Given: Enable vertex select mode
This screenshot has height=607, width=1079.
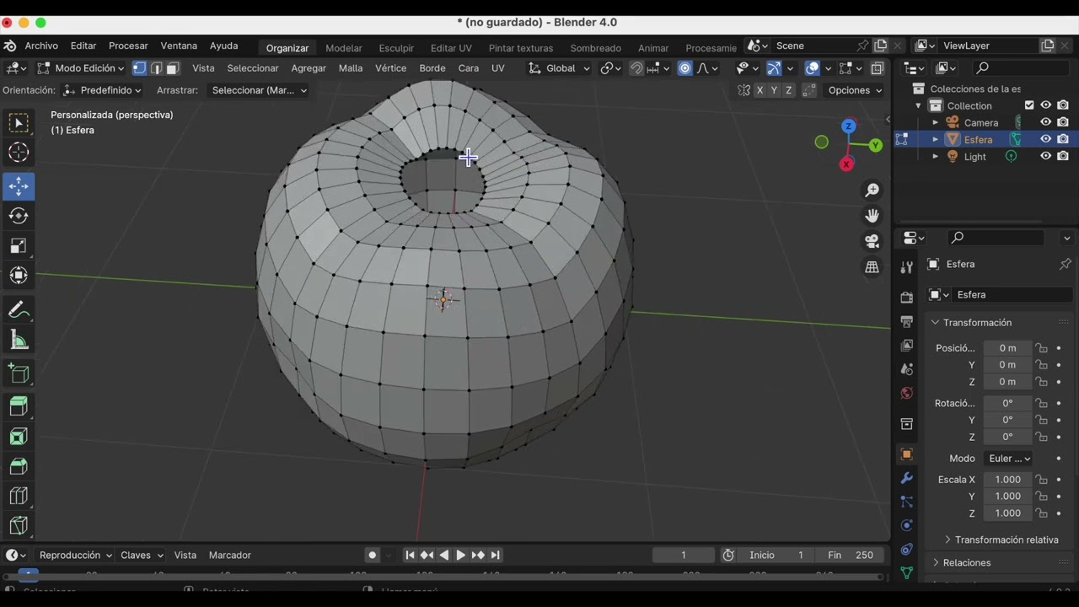Looking at the screenshot, I should pos(140,68).
